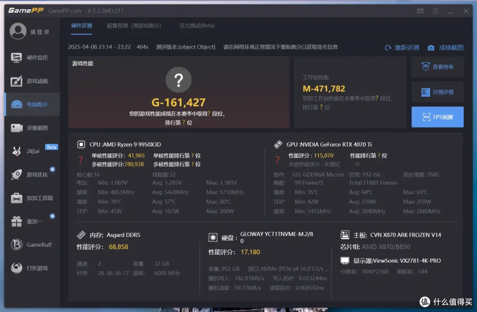Click the red question mark under CPU
Viewport: 477px width, 312px height.
tap(81, 160)
